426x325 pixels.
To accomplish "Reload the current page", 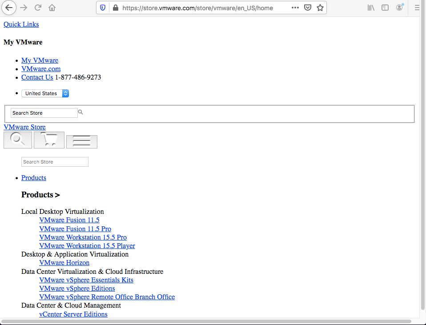I will pos(38,8).
